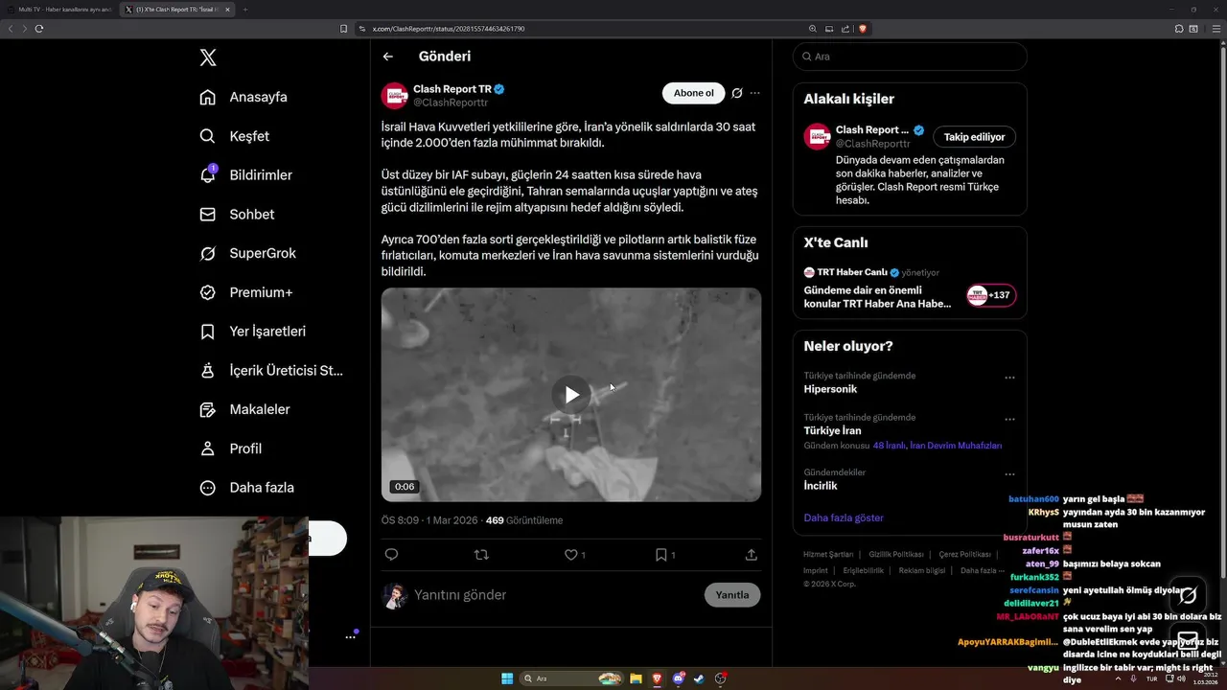Open the Türkiye İran trending topic
The width and height of the screenshot is (1227, 690).
point(832,430)
